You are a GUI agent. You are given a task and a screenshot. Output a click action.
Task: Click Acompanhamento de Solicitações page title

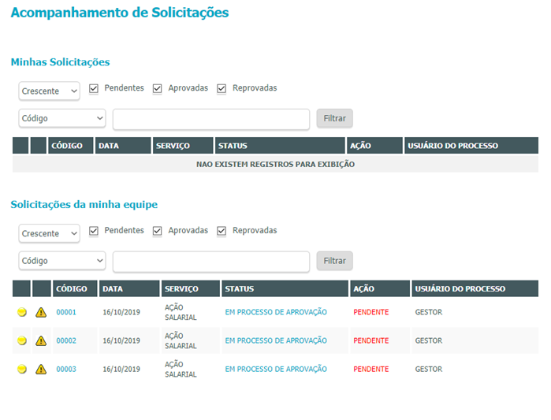(120, 13)
